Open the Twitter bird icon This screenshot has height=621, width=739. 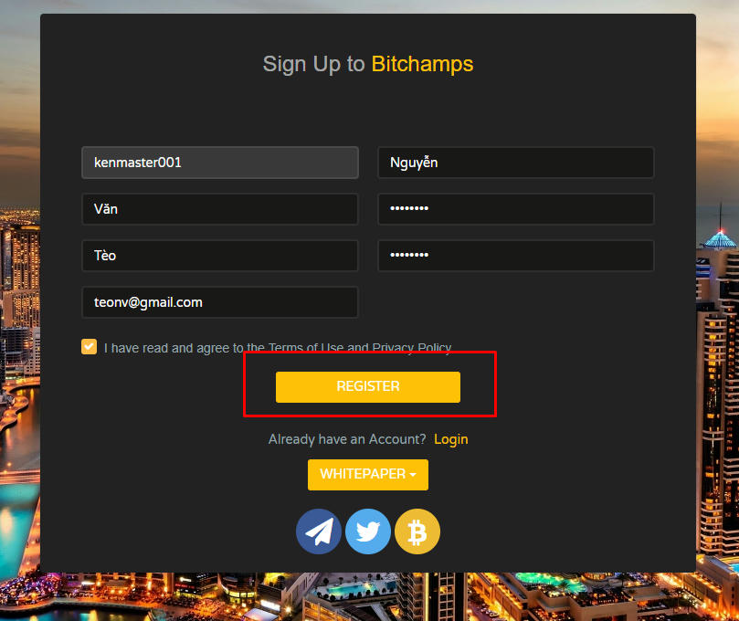pos(368,532)
